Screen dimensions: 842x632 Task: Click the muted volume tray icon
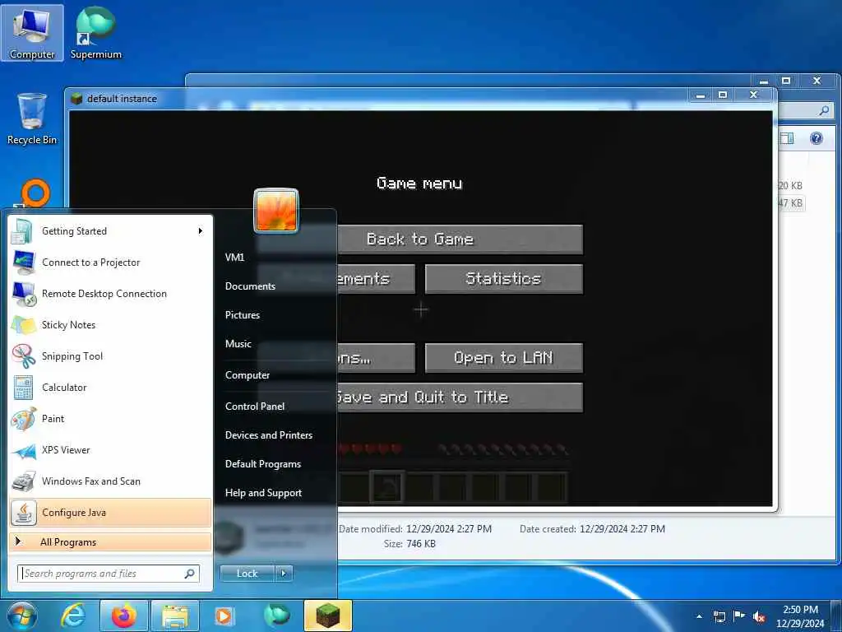pos(759,617)
